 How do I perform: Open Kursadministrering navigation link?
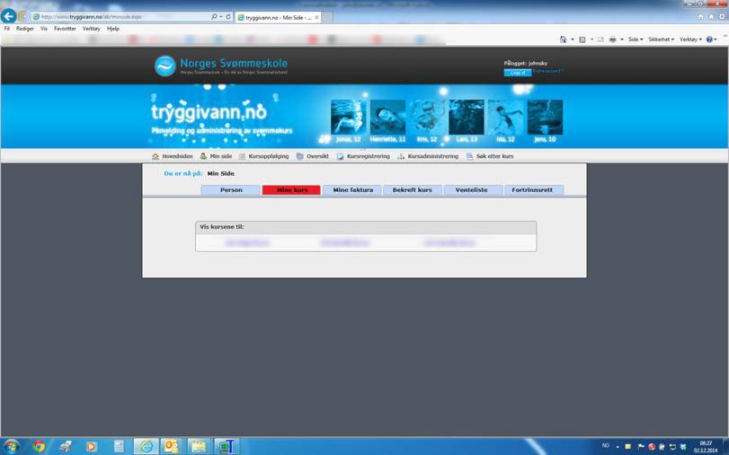point(428,156)
